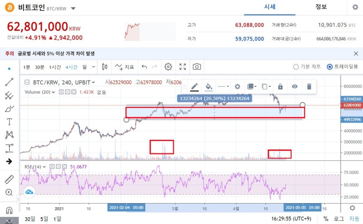Select the 1분 interval
The height and width of the screenshot is (224, 363).
(27, 67)
